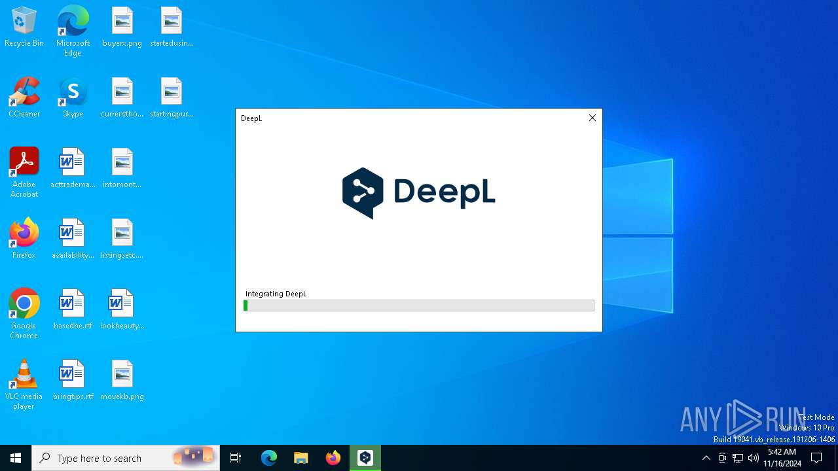Launch Edge from the taskbar
The width and height of the screenshot is (838, 471).
click(269, 458)
